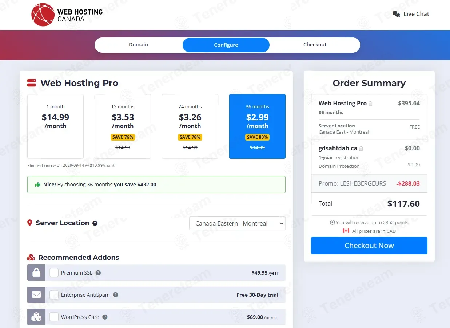
Task: Click the Checkout Now button
Action: (369, 246)
